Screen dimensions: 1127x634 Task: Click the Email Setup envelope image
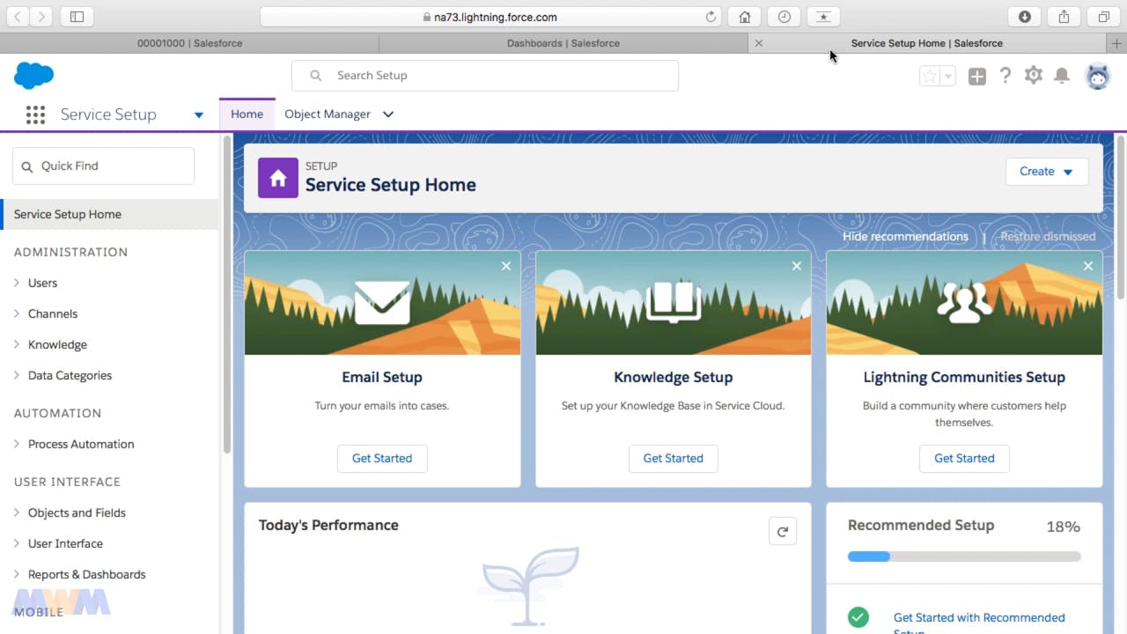pos(382,303)
